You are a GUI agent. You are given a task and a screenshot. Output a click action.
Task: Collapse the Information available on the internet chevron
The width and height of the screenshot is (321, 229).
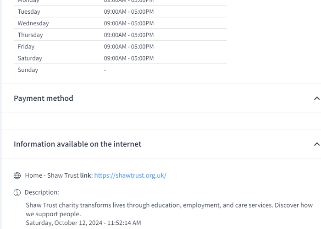[317, 144]
